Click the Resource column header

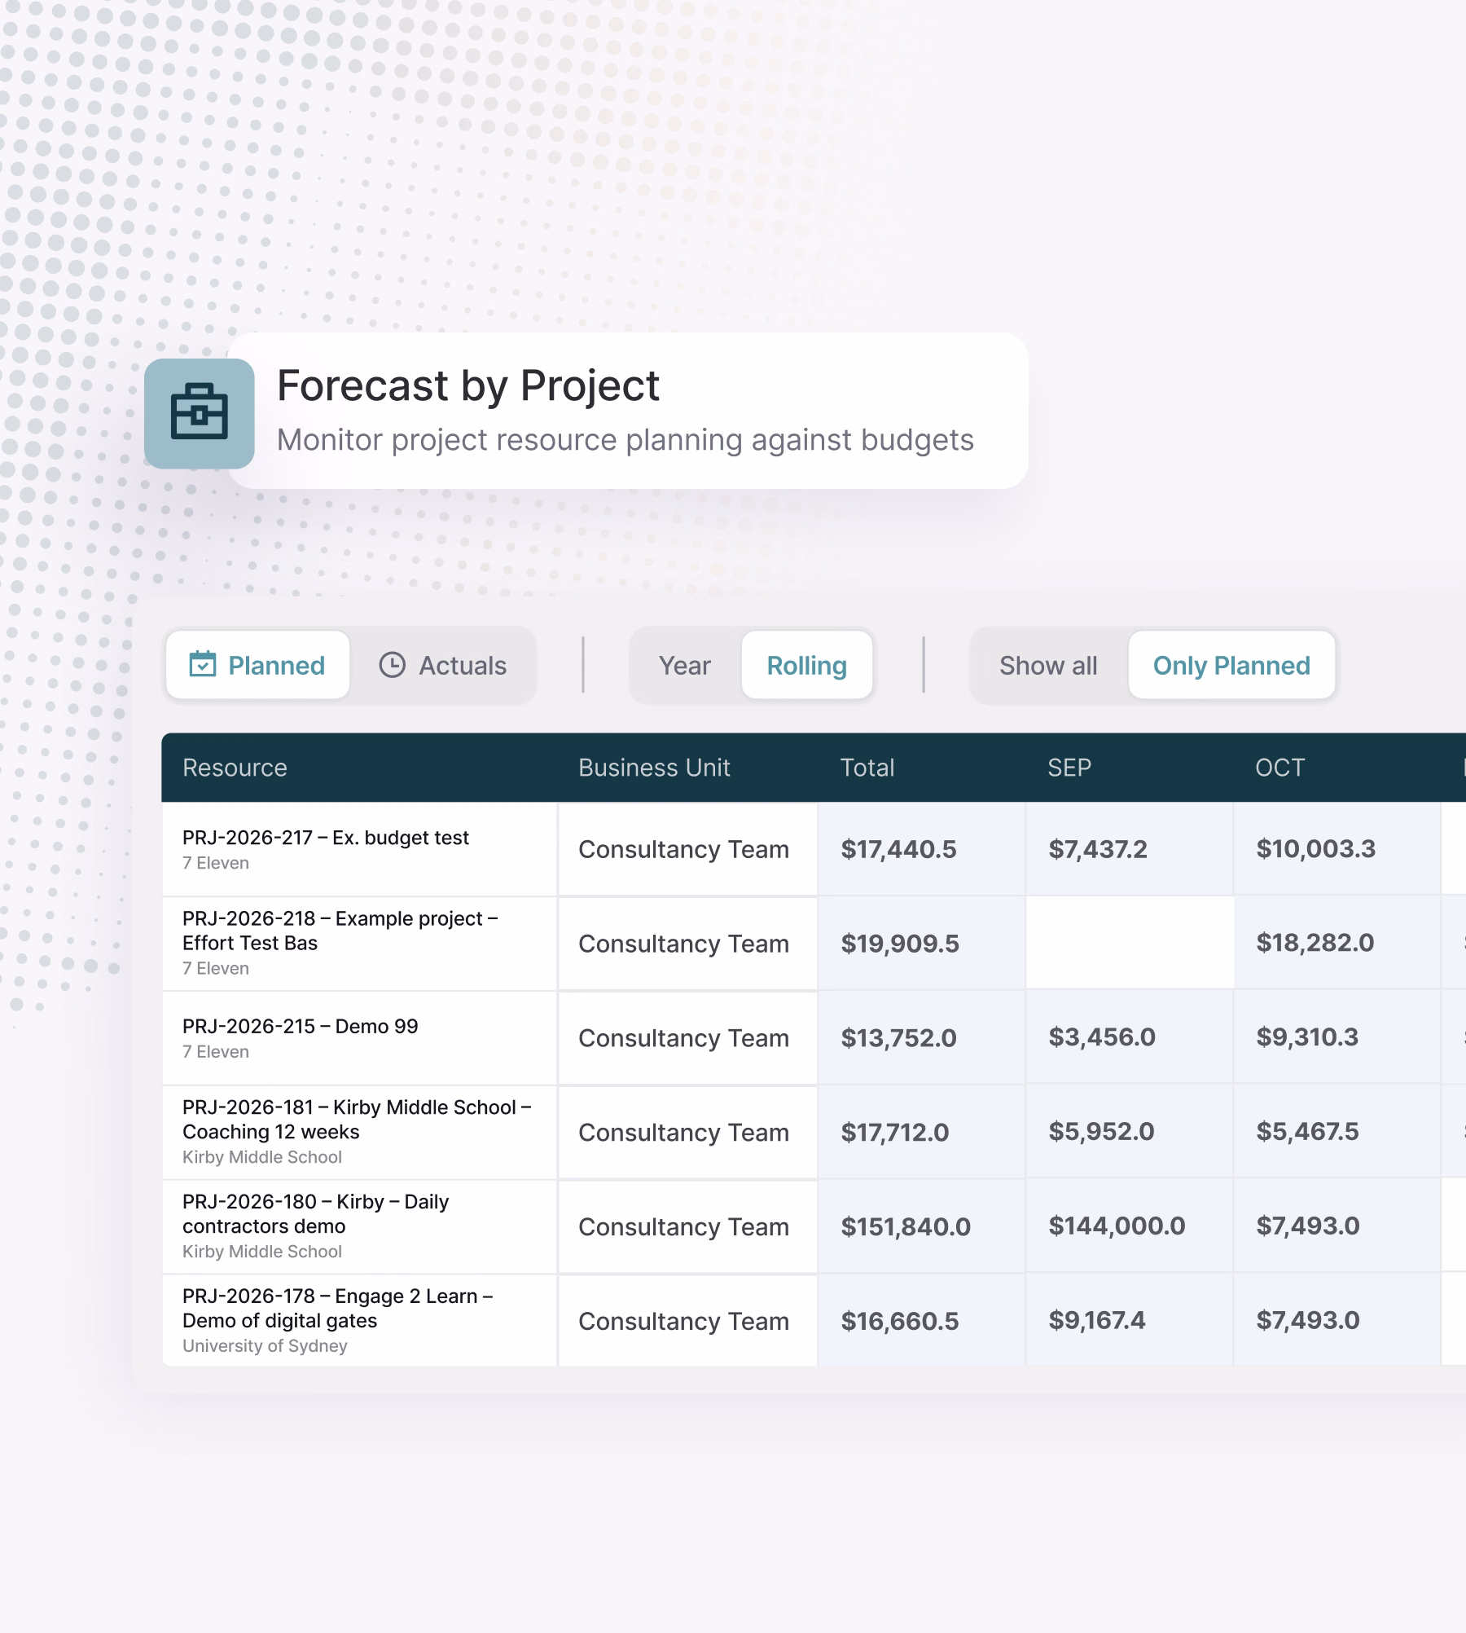coord(235,768)
